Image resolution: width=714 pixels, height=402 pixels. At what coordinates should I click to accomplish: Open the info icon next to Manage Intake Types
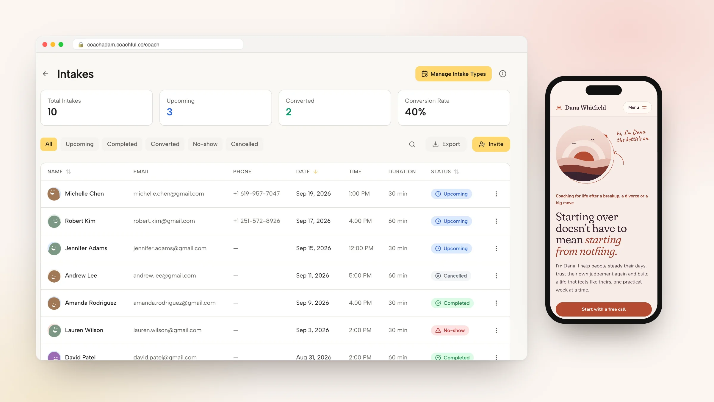[x=502, y=74]
